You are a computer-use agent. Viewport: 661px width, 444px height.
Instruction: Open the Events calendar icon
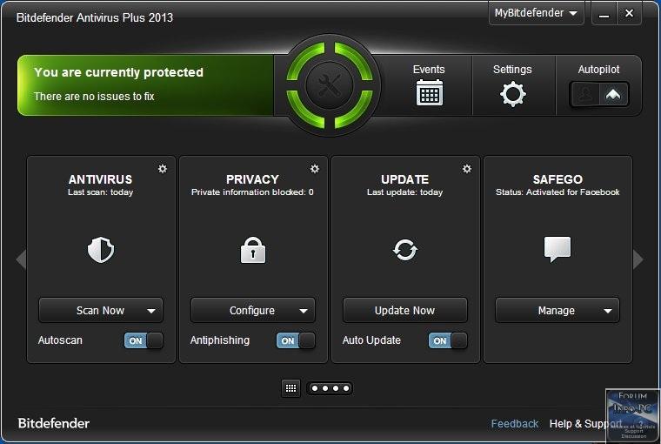pos(429,92)
